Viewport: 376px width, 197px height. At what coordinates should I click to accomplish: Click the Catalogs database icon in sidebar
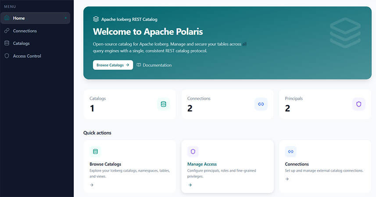[7, 43]
